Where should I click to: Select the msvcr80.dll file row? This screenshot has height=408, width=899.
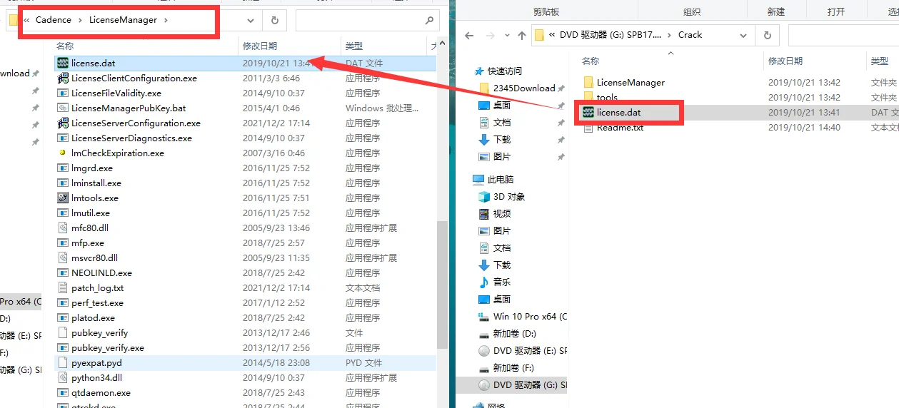[x=245, y=258]
